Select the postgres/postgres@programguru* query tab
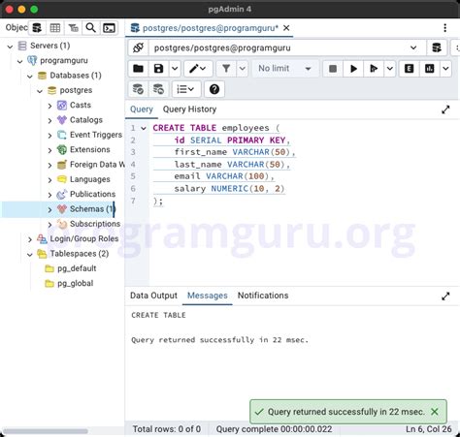The height and width of the screenshot is (437, 460). tap(210, 28)
